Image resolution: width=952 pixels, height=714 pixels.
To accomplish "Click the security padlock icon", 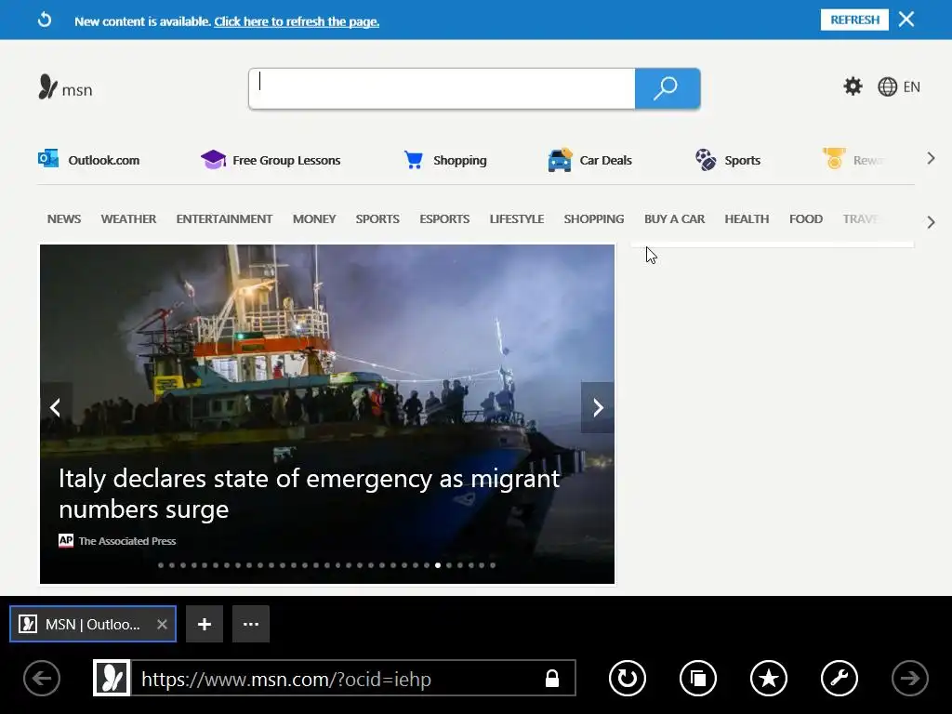I will [x=552, y=678].
